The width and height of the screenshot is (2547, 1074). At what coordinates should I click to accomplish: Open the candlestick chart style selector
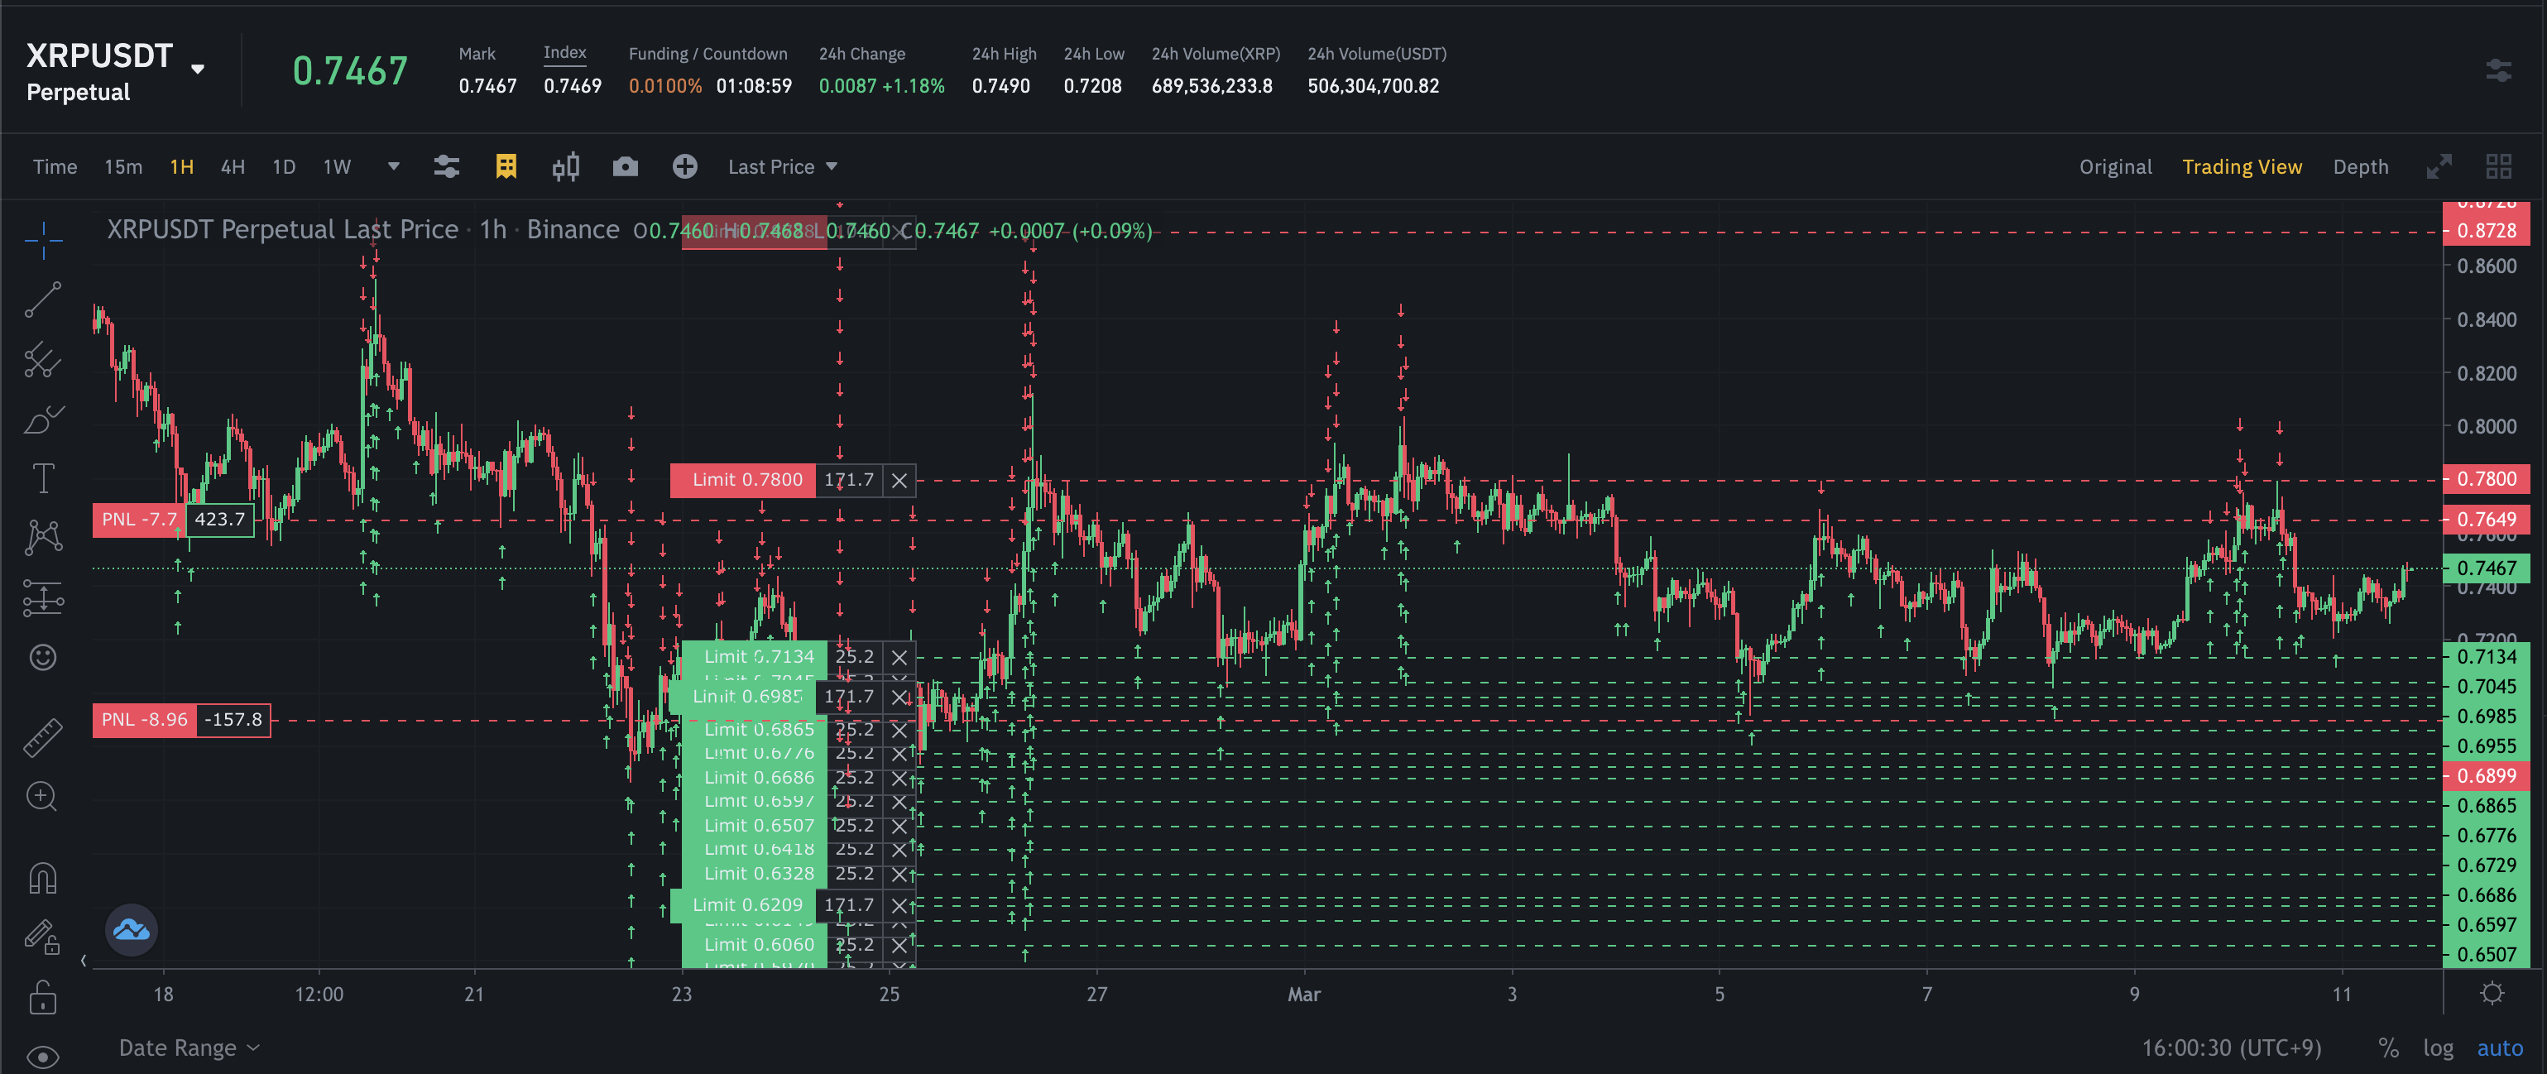565,166
